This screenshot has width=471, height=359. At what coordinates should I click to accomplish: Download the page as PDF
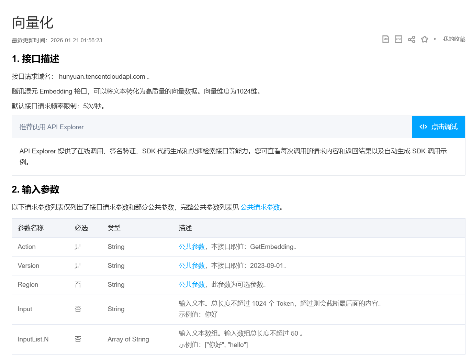tap(399, 39)
